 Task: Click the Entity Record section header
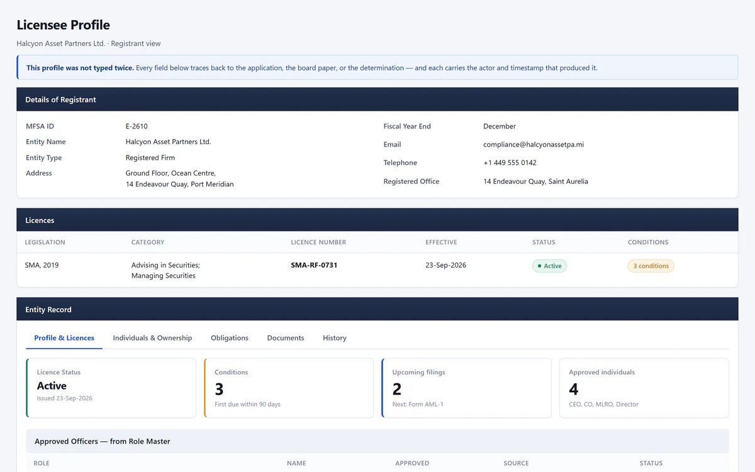coord(377,310)
